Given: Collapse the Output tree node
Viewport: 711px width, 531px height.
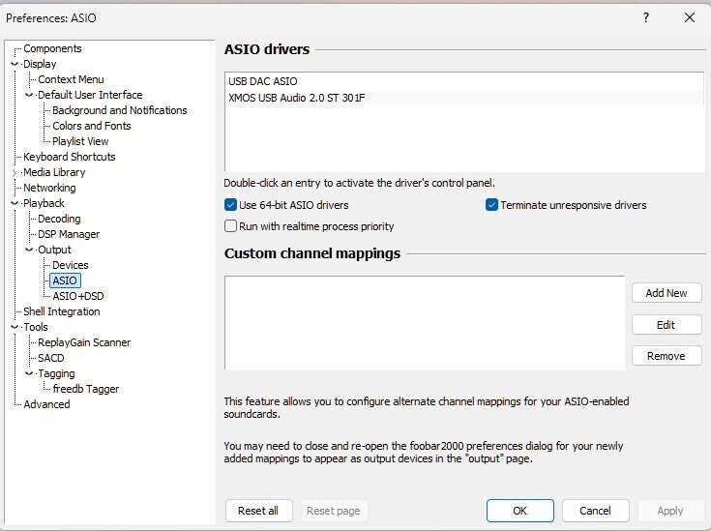Looking at the screenshot, I should click(29, 251).
